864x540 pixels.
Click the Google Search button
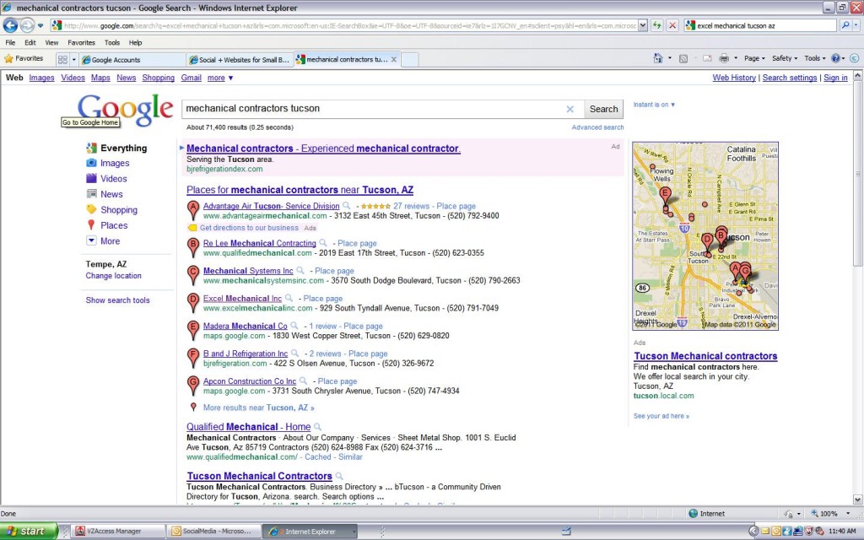[604, 109]
